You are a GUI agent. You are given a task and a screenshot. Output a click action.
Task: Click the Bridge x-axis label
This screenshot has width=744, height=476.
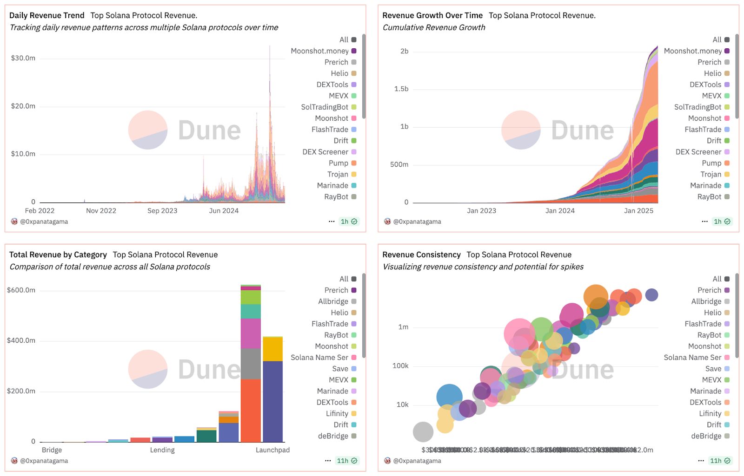(52, 450)
